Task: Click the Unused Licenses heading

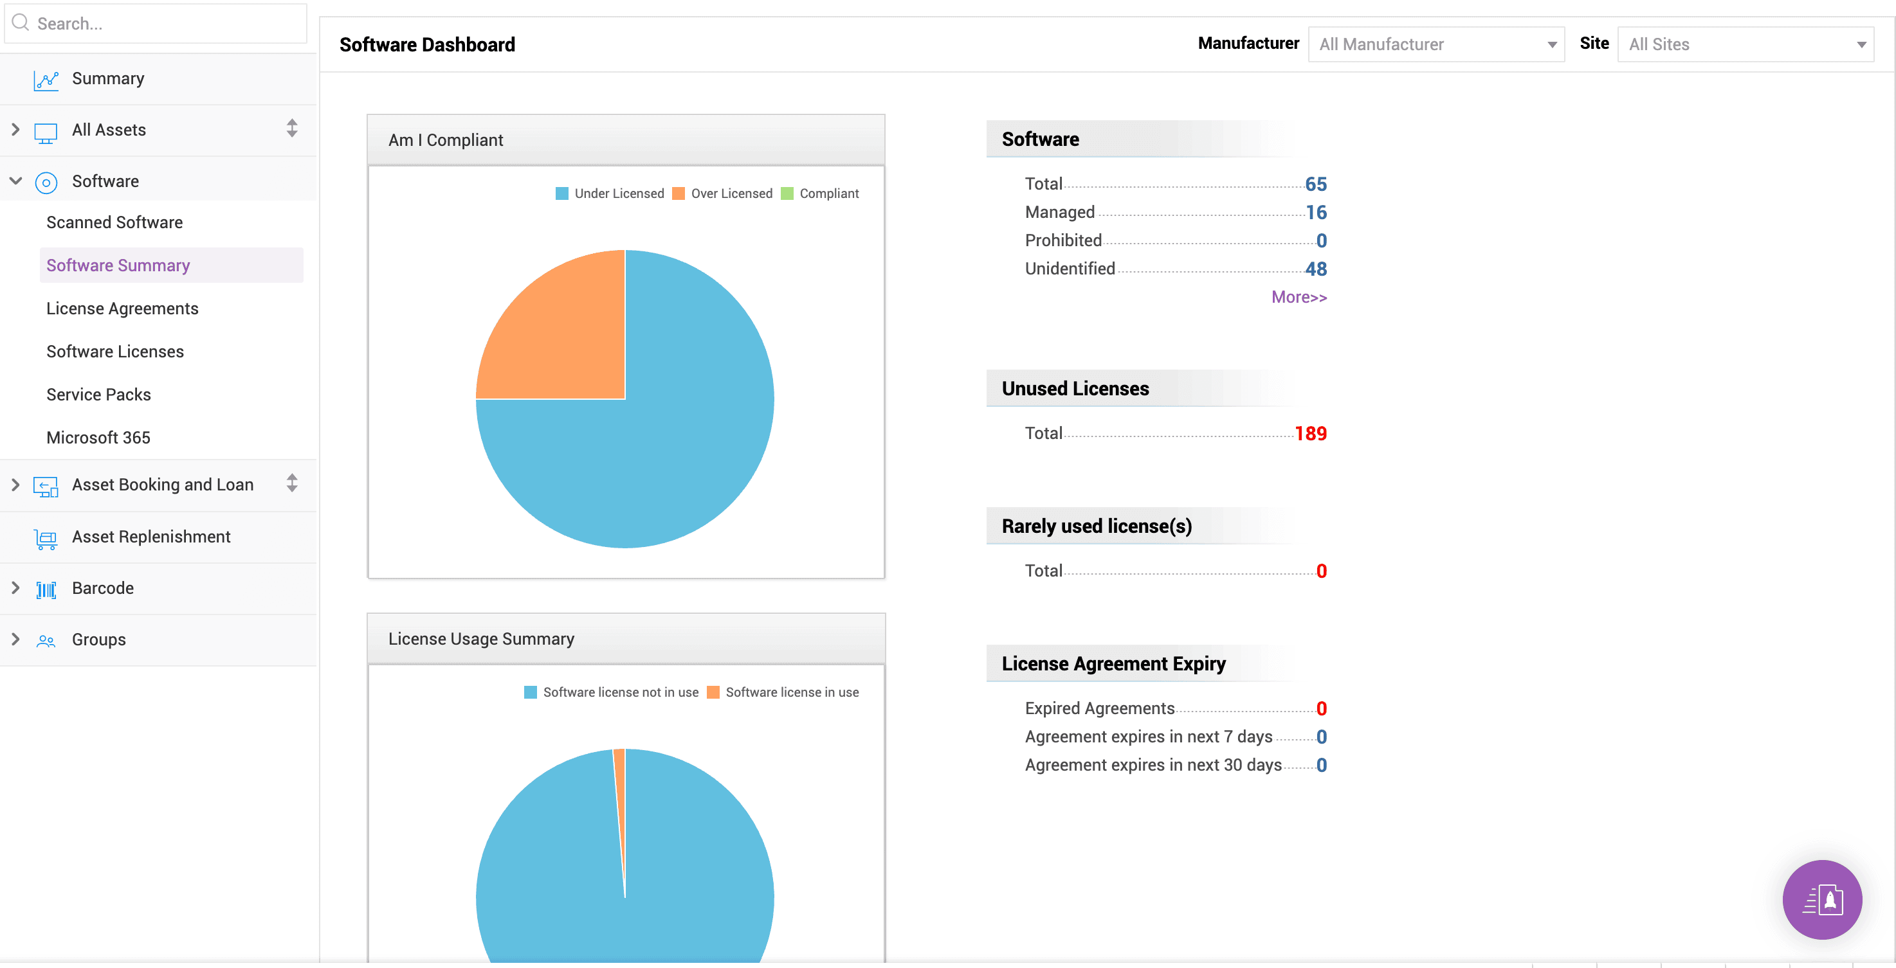Action: pyautogui.click(x=1075, y=388)
